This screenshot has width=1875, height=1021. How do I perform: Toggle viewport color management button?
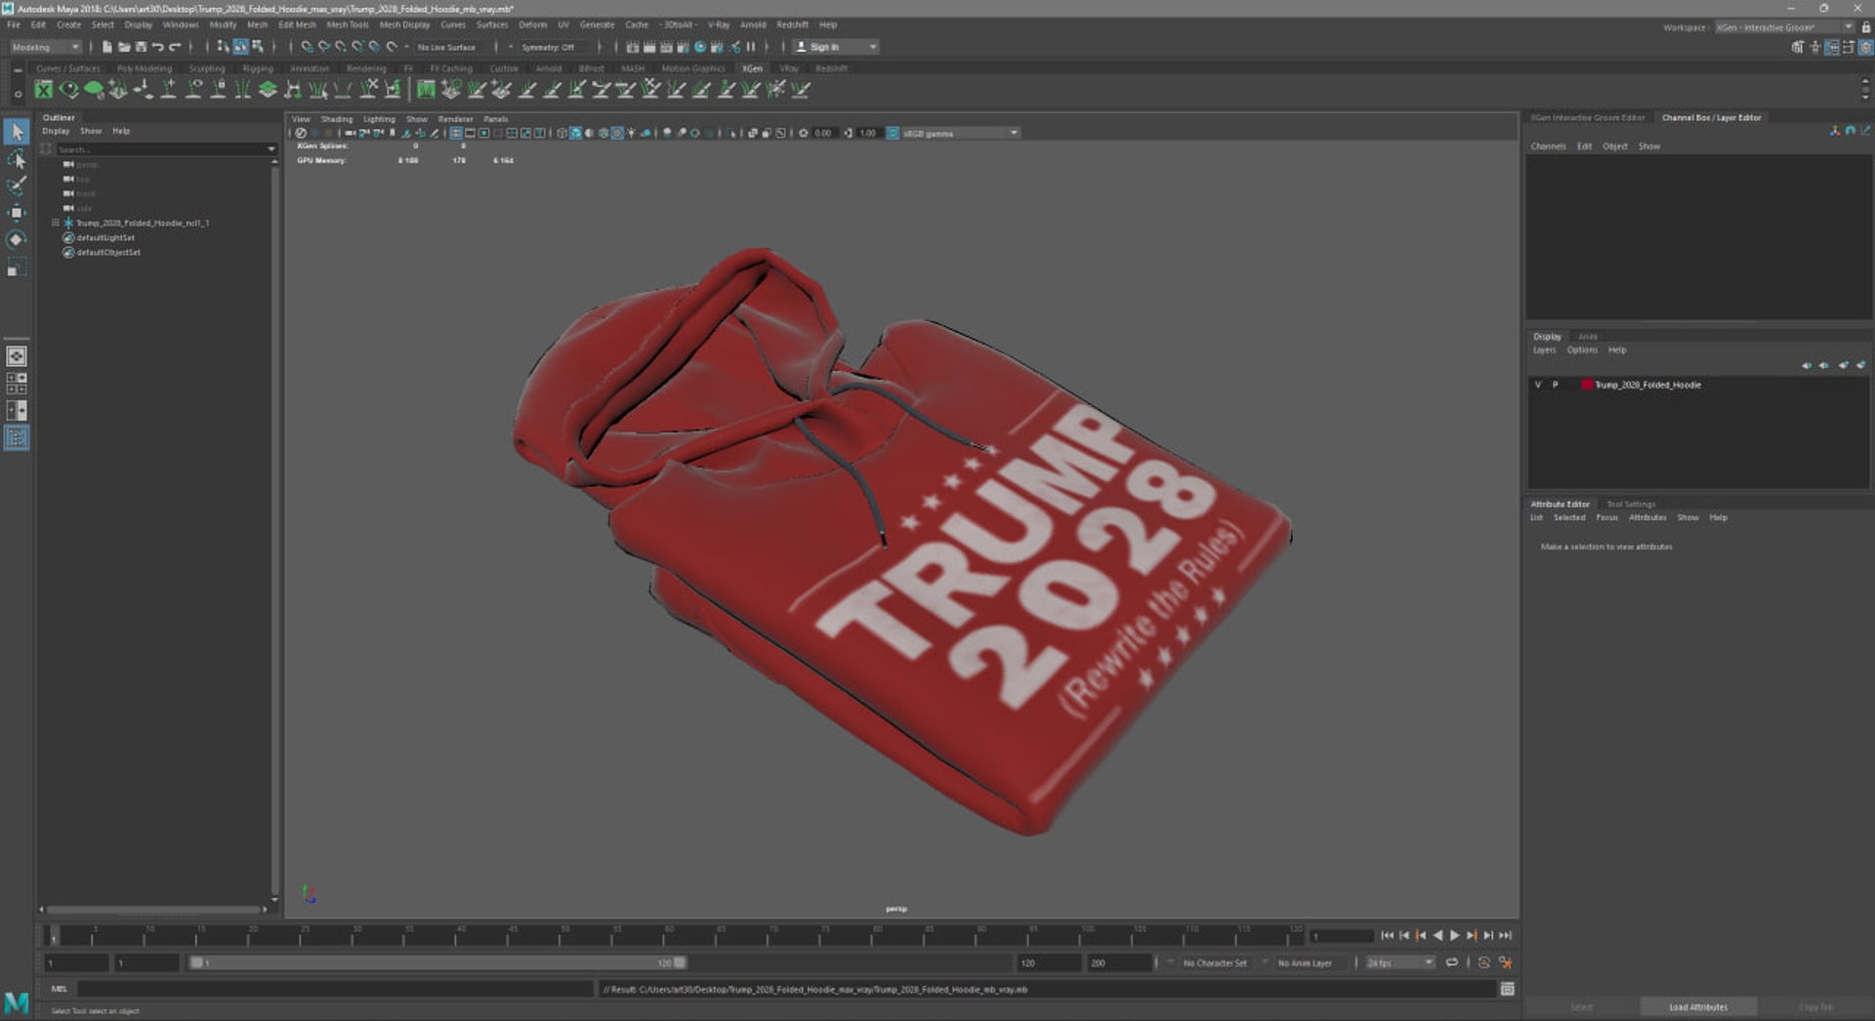pyautogui.click(x=893, y=134)
